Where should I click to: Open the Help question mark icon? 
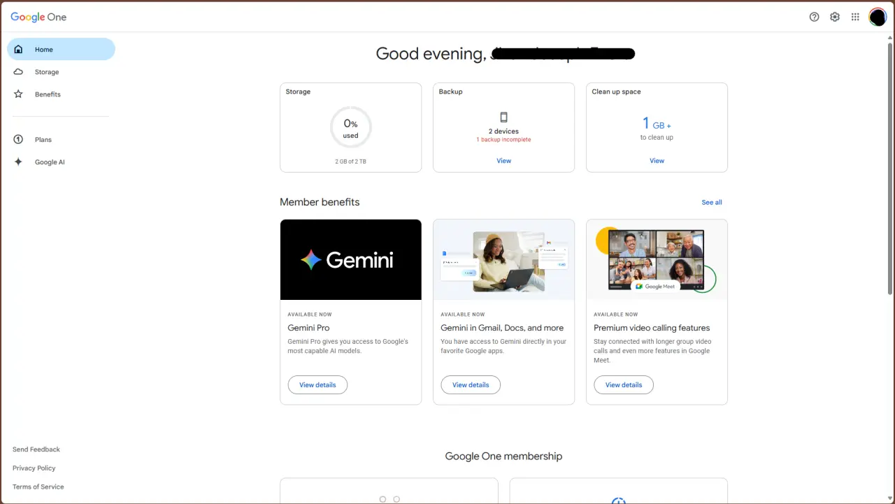814,17
